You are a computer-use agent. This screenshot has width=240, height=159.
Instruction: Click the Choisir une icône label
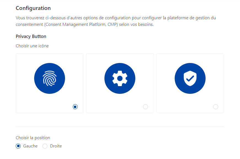pyautogui.click(x=32, y=46)
